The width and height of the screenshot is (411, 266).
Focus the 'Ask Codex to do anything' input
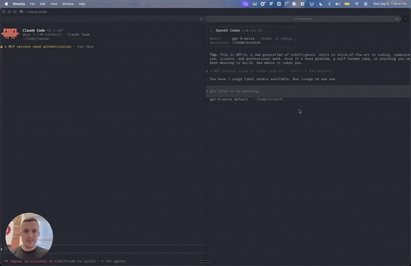pos(308,91)
